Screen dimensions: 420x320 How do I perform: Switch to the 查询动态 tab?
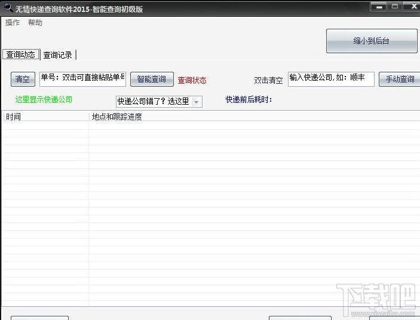point(21,54)
